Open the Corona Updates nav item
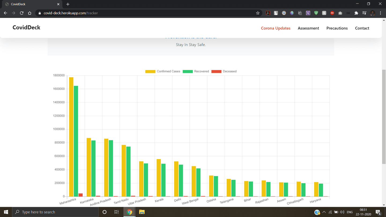386x217 pixels. (x=276, y=28)
